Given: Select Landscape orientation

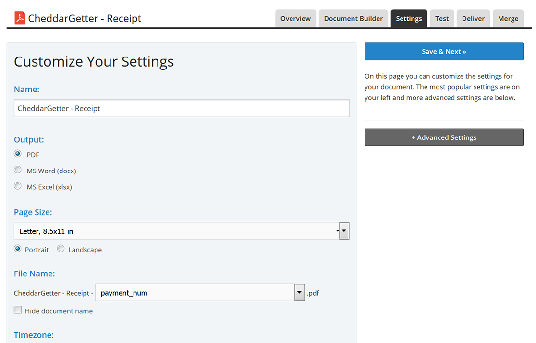Looking at the screenshot, I should 61,249.
